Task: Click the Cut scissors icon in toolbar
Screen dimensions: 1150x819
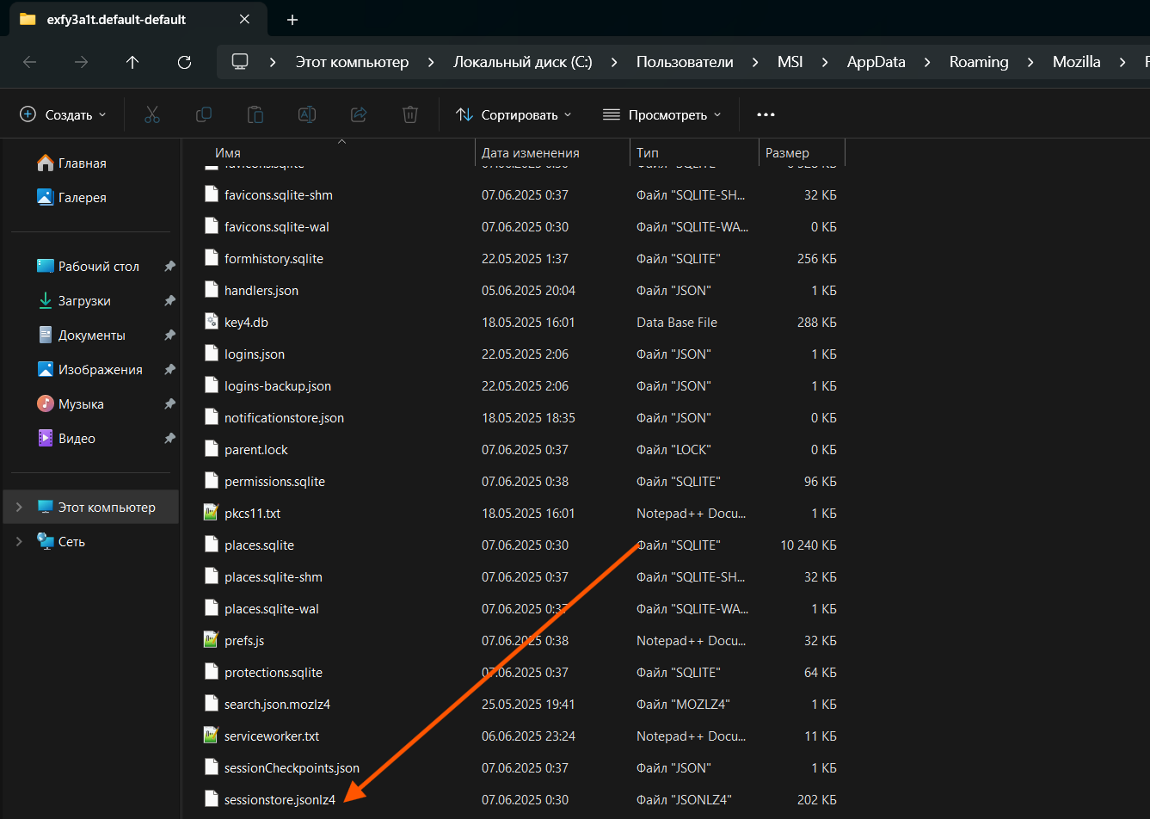Action: tap(152, 114)
